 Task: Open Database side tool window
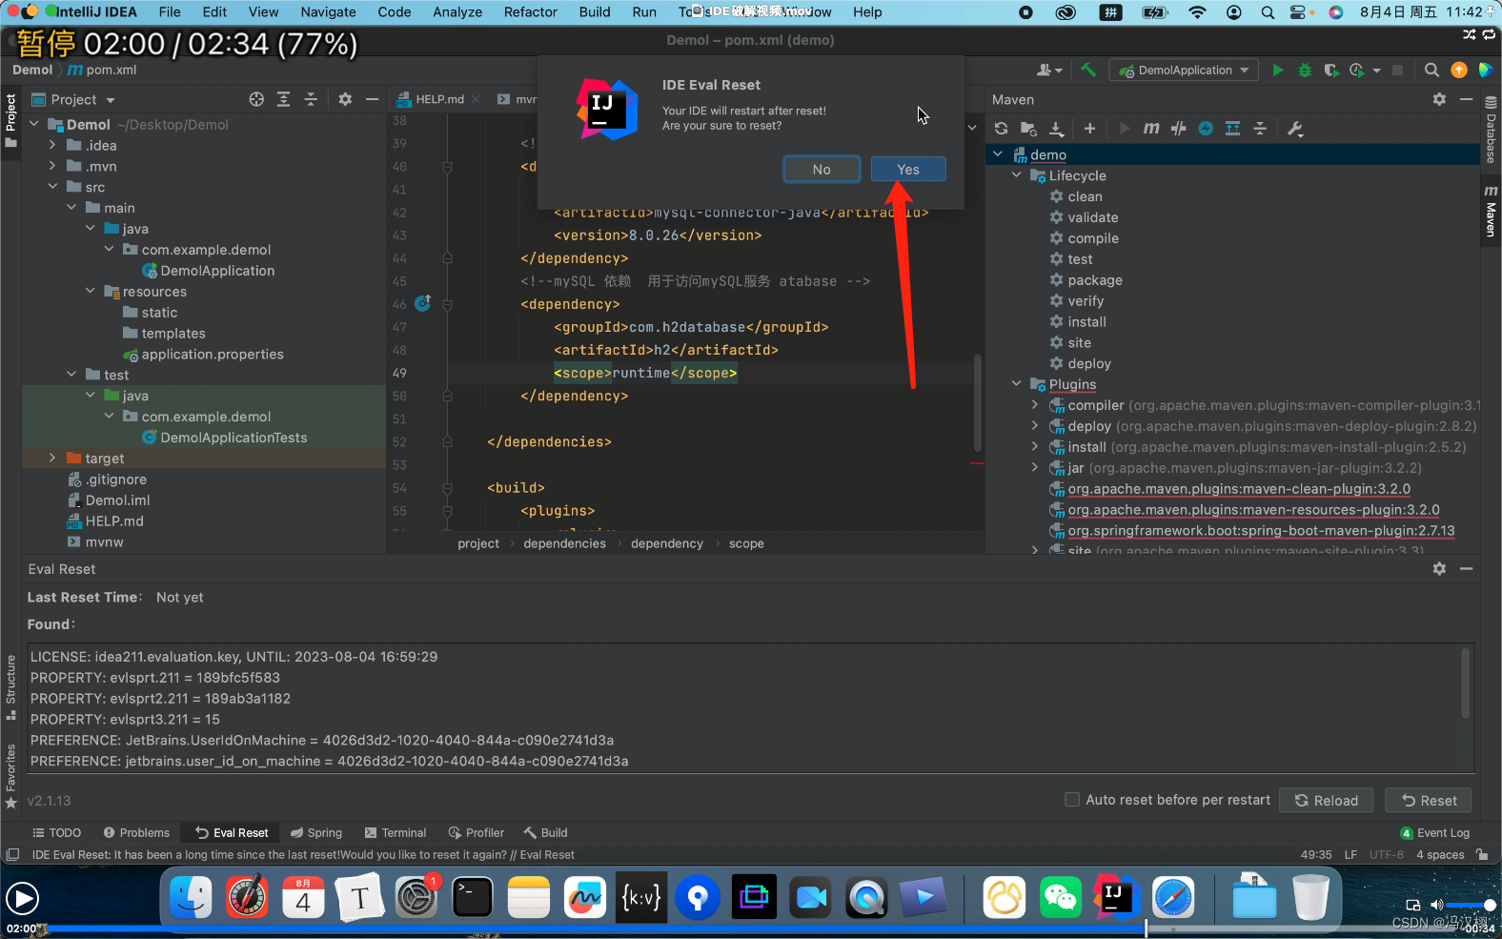coord(1491,130)
